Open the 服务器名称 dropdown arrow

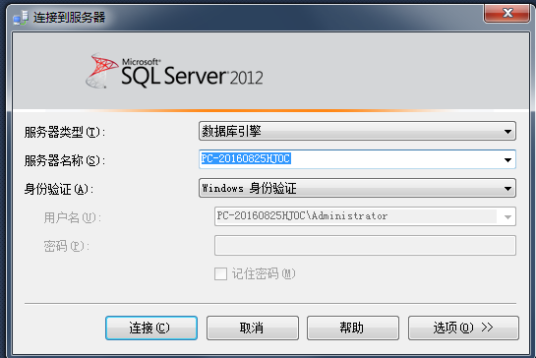pos(507,159)
